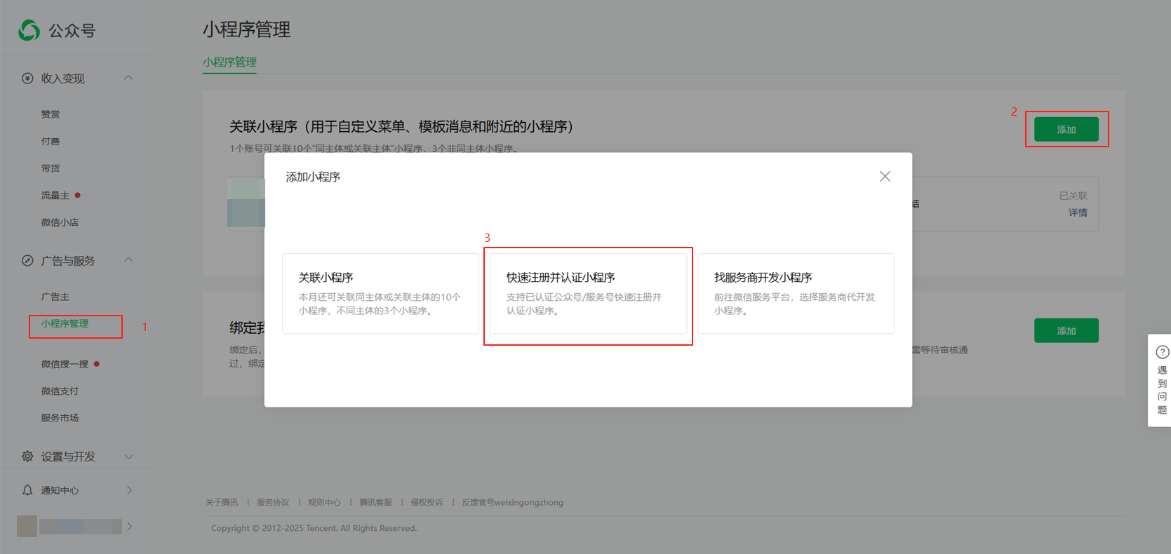Open 广告主 in sidebar
Viewport: 1171px width, 554px height.
55,297
